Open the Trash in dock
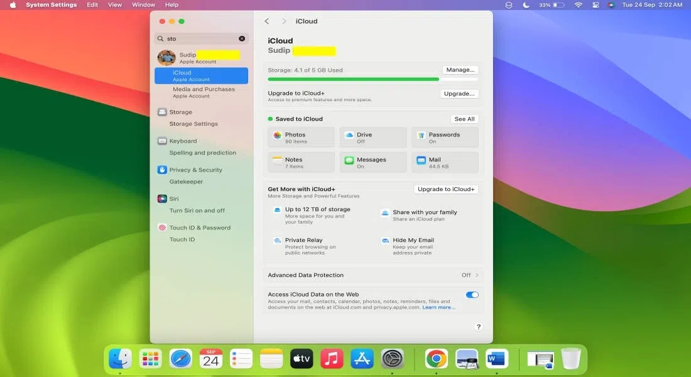Image resolution: width=691 pixels, height=377 pixels. (570, 359)
